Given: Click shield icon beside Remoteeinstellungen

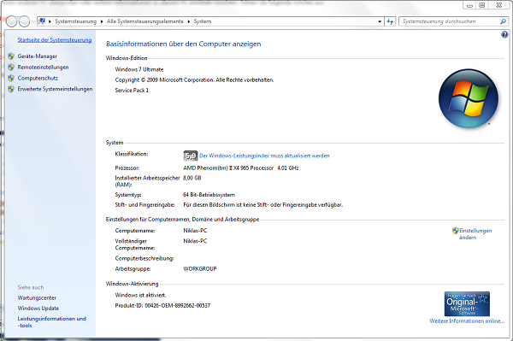Looking at the screenshot, I should click(x=11, y=67).
